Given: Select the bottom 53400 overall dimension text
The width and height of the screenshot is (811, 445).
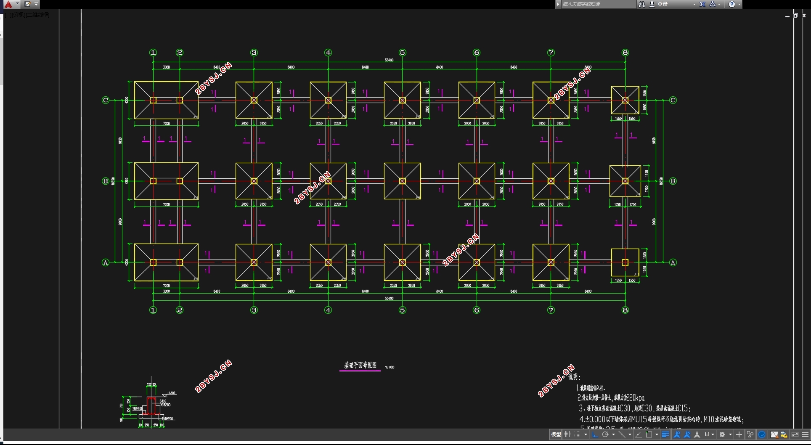Looking at the screenshot, I should tap(389, 298).
